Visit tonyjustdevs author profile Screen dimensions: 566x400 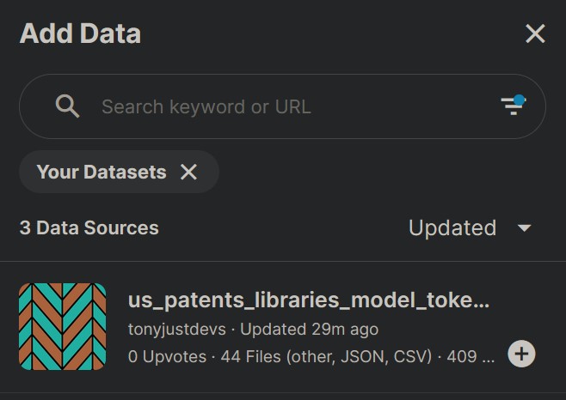pos(177,329)
